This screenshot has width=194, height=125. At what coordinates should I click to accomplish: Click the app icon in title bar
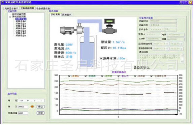[3, 2]
